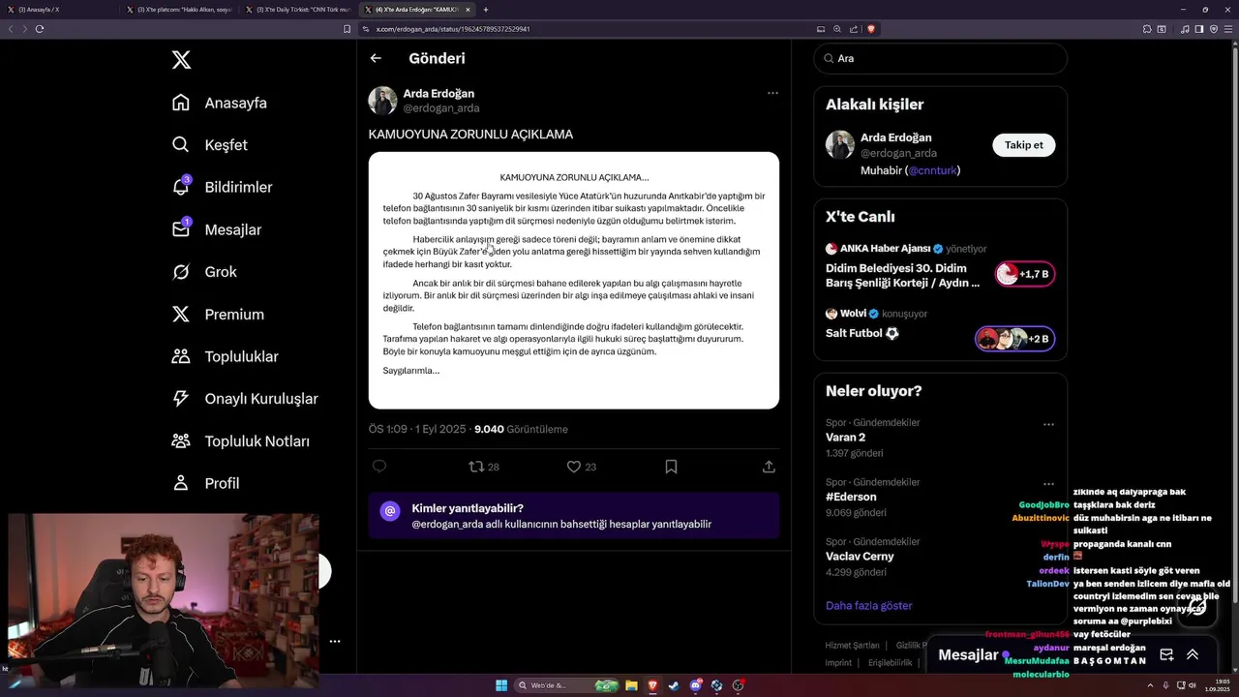This screenshot has height=697, width=1239.
Task: Click the +2 B listeners badge
Action: click(x=1015, y=338)
